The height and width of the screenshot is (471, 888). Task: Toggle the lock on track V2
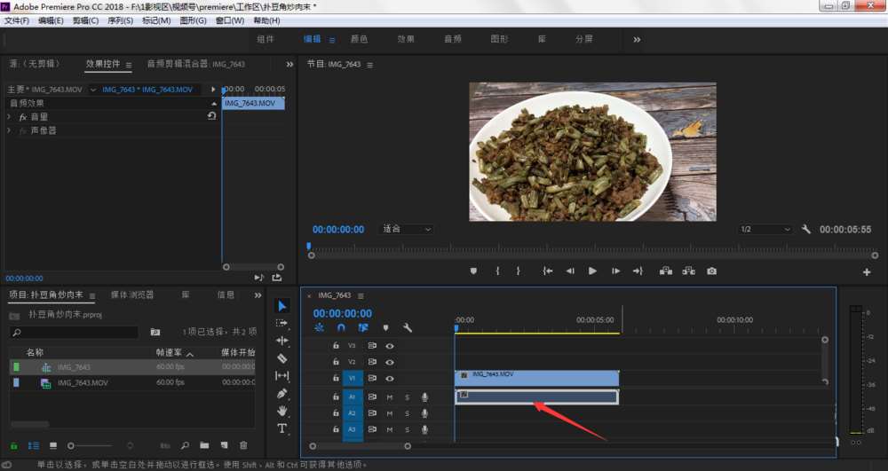click(x=336, y=362)
